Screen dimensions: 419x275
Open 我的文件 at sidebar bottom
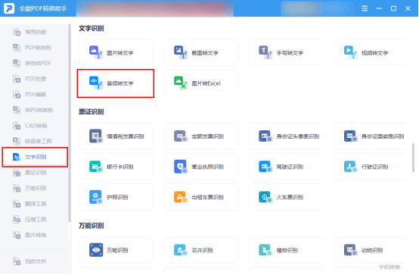tap(35, 261)
